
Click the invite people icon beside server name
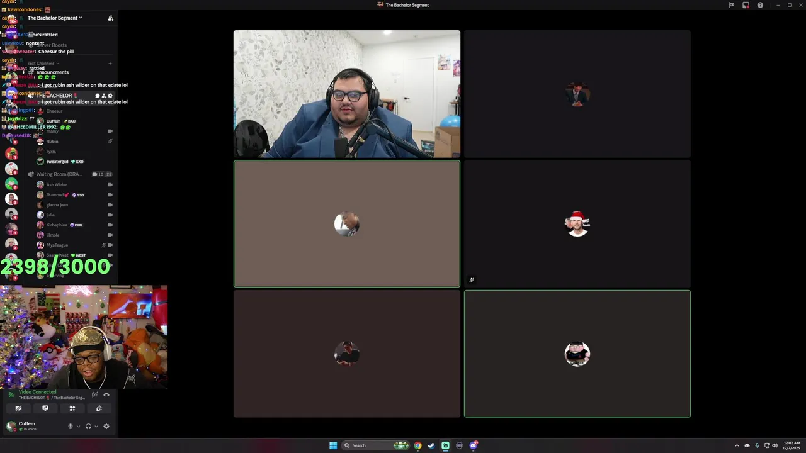pyautogui.click(x=110, y=18)
